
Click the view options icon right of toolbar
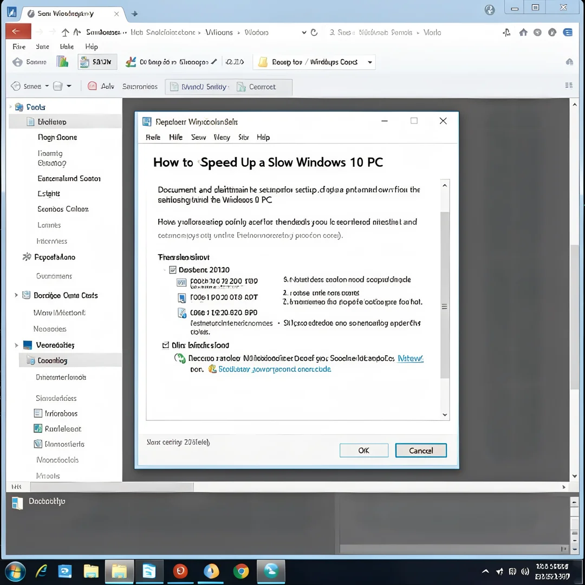[569, 86]
